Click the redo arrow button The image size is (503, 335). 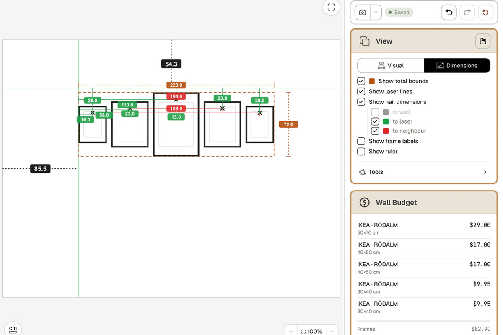(467, 13)
